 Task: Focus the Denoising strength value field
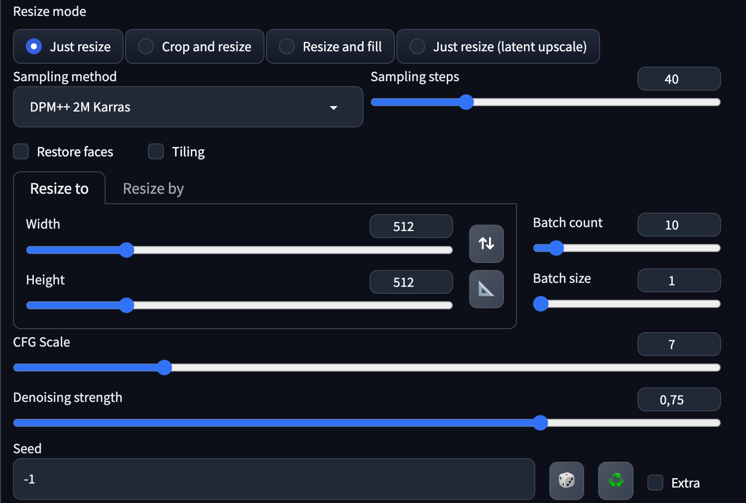coord(679,399)
